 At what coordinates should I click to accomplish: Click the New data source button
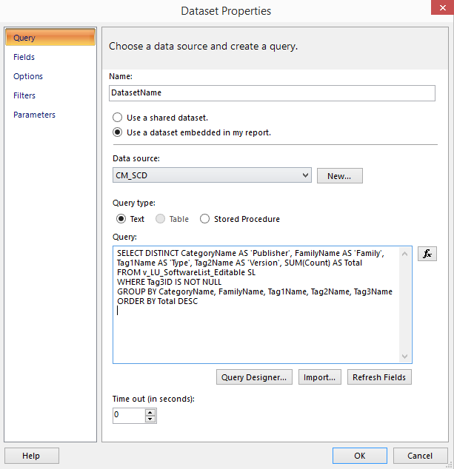[x=339, y=175]
